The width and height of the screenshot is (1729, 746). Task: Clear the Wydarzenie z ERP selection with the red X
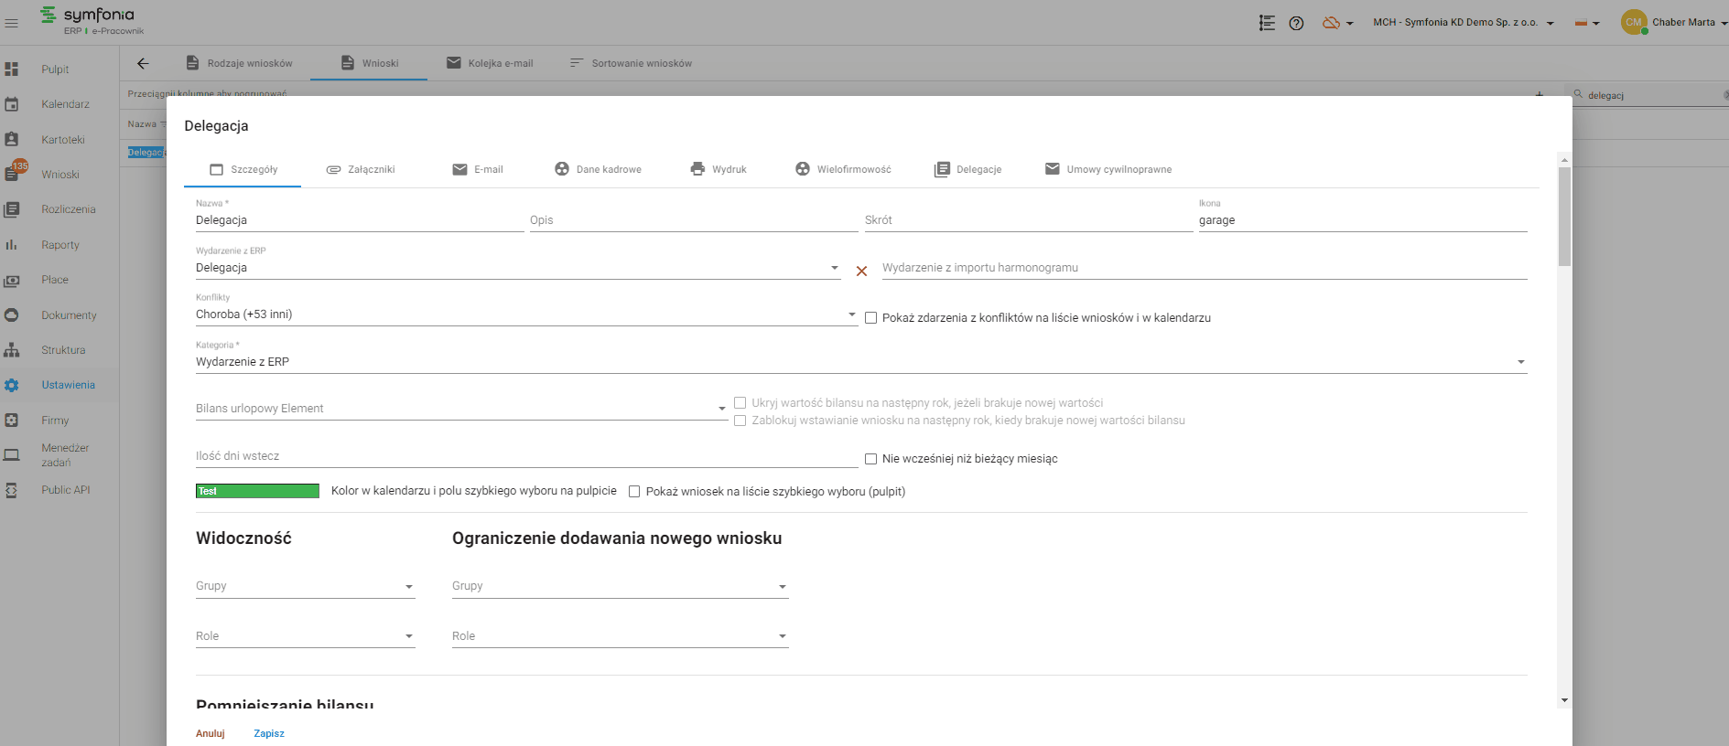click(861, 271)
